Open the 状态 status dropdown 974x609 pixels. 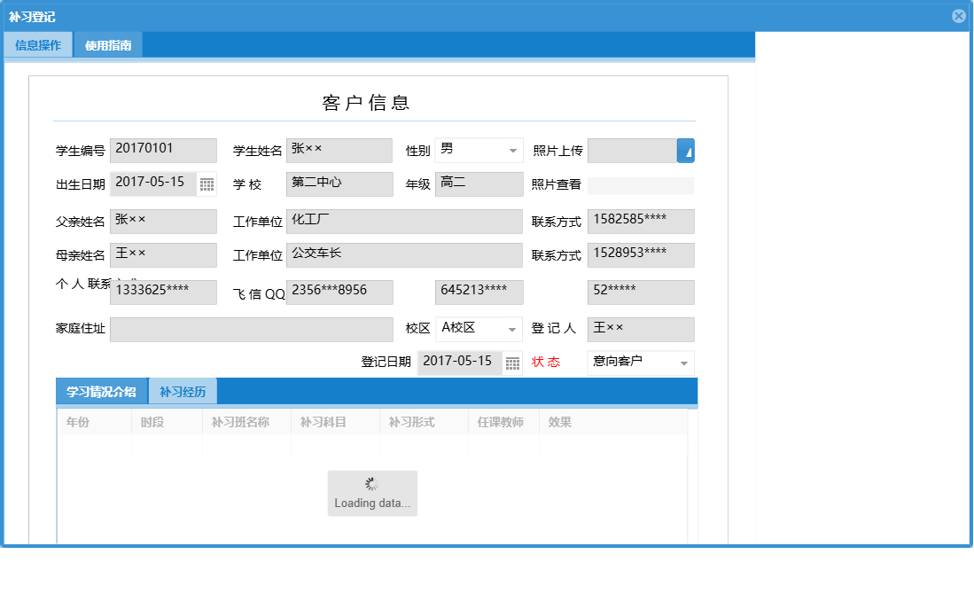(x=682, y=363)
